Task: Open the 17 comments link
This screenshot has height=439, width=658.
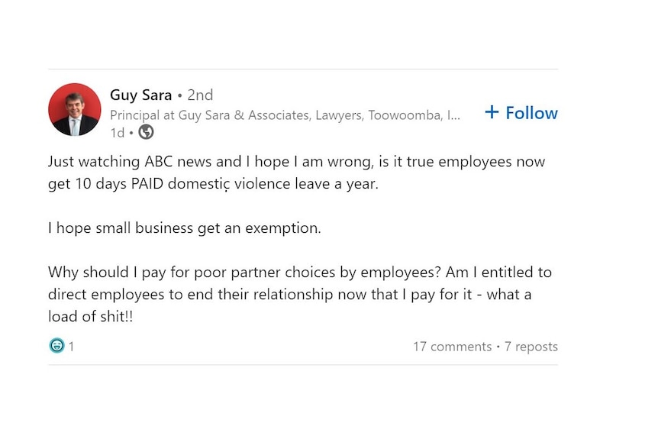Action: (x=453, y=347)
